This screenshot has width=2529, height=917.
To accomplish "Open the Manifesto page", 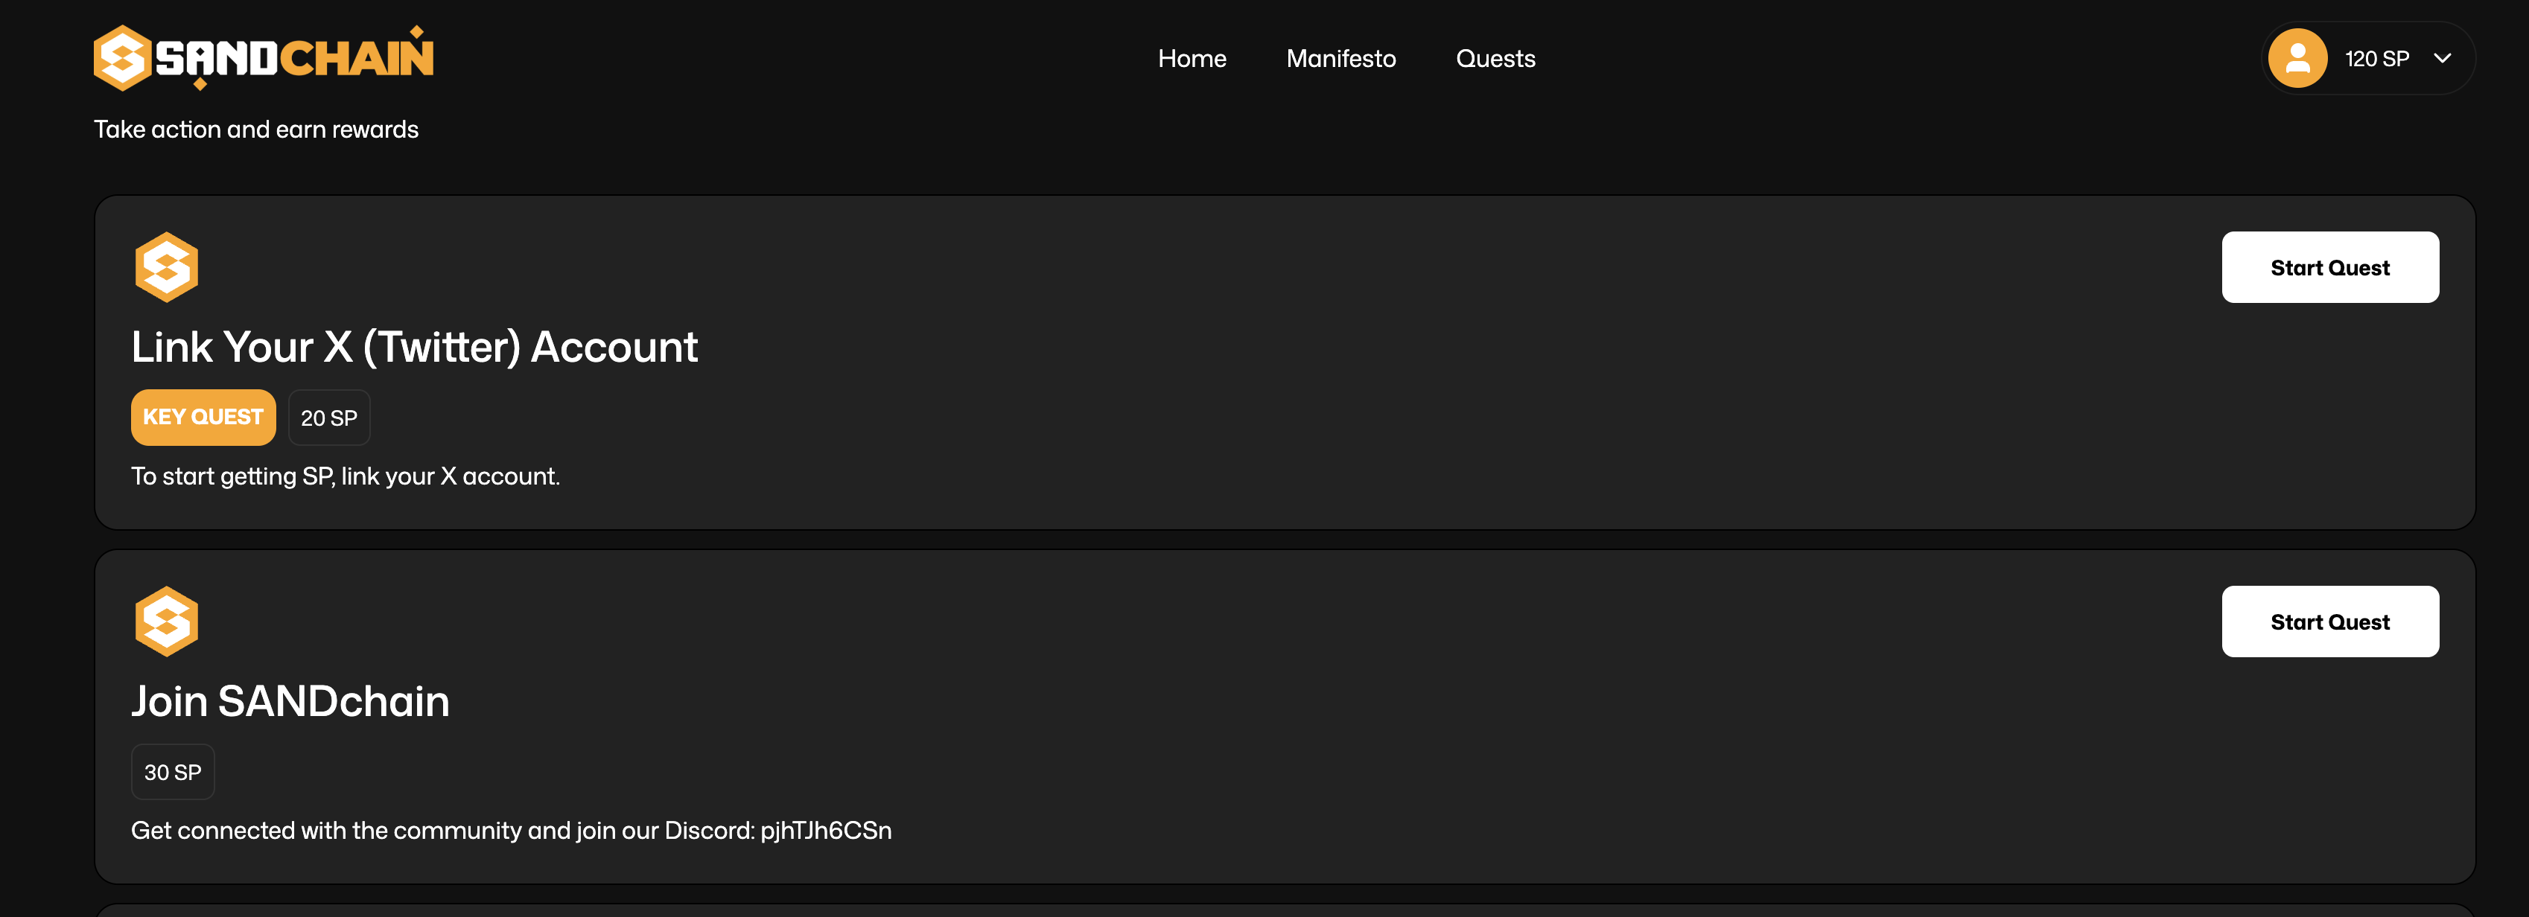I will coord(1341,59).
